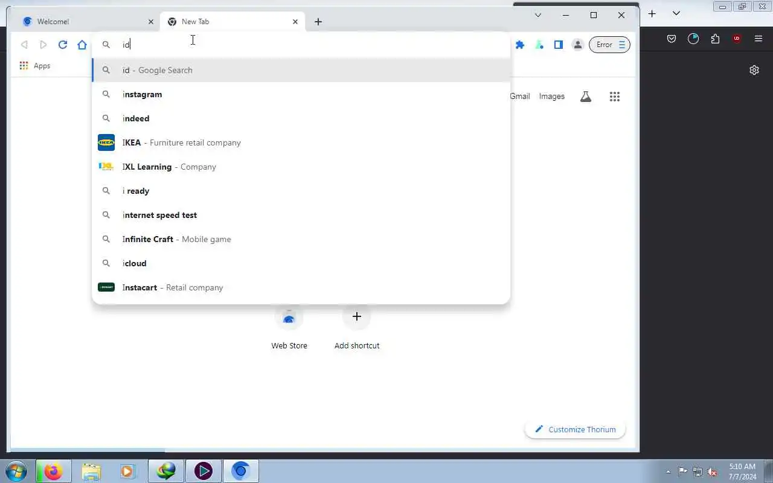Open Internet Download Manager taskbar icon
The width and height of the screenshot is (773, 483).
point(165,471)
